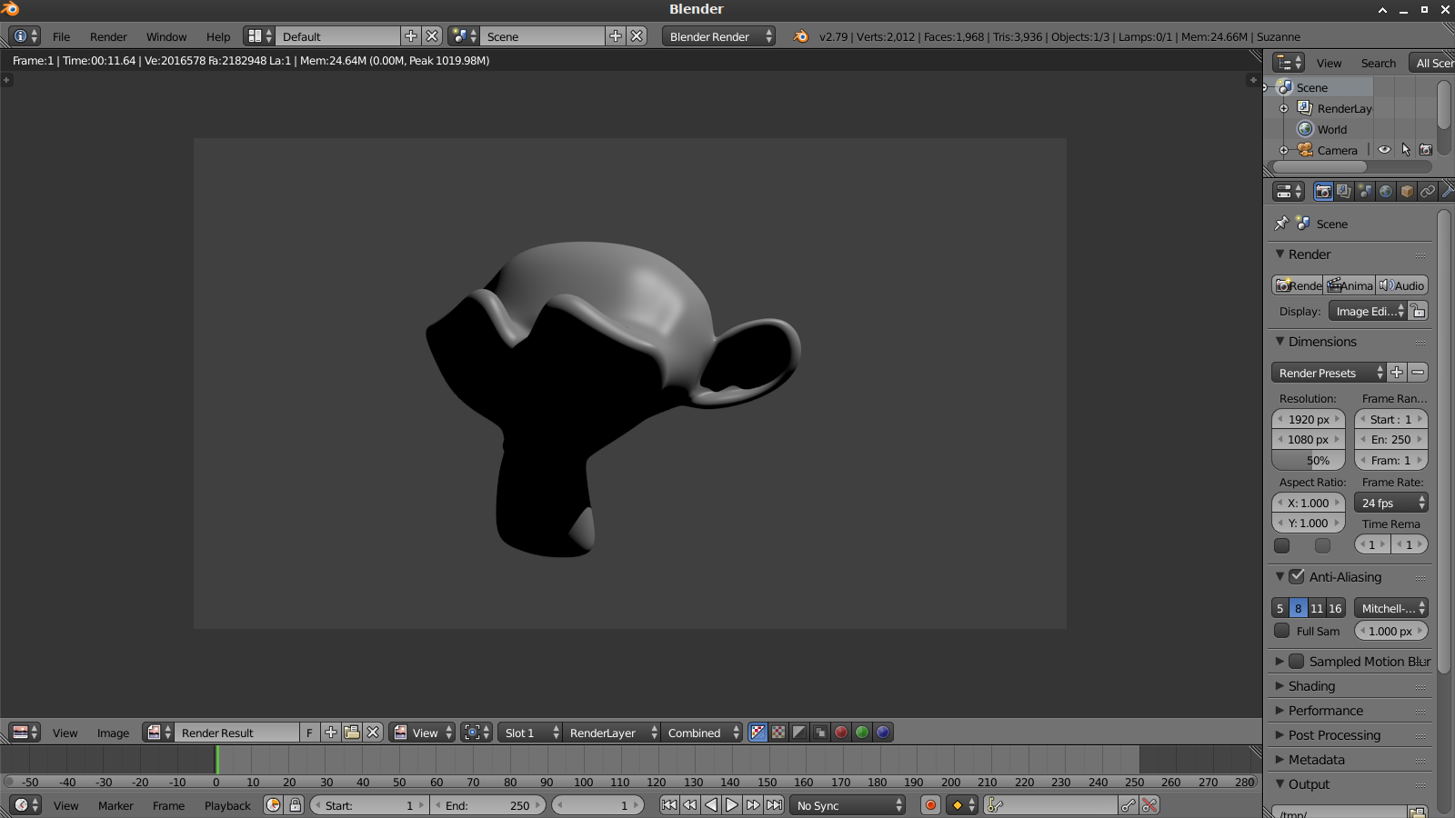This screenshot has width=1455, height=818.
Task: Pin the properties context with the pin icon
Action: pos(1281,224)
